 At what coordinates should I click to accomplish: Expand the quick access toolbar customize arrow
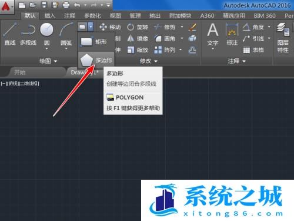[x=108, y=5]
